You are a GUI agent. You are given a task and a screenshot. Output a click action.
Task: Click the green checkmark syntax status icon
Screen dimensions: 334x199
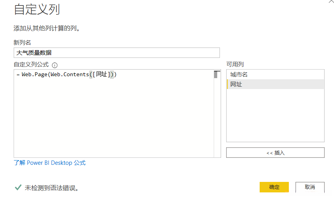point(18,187)
